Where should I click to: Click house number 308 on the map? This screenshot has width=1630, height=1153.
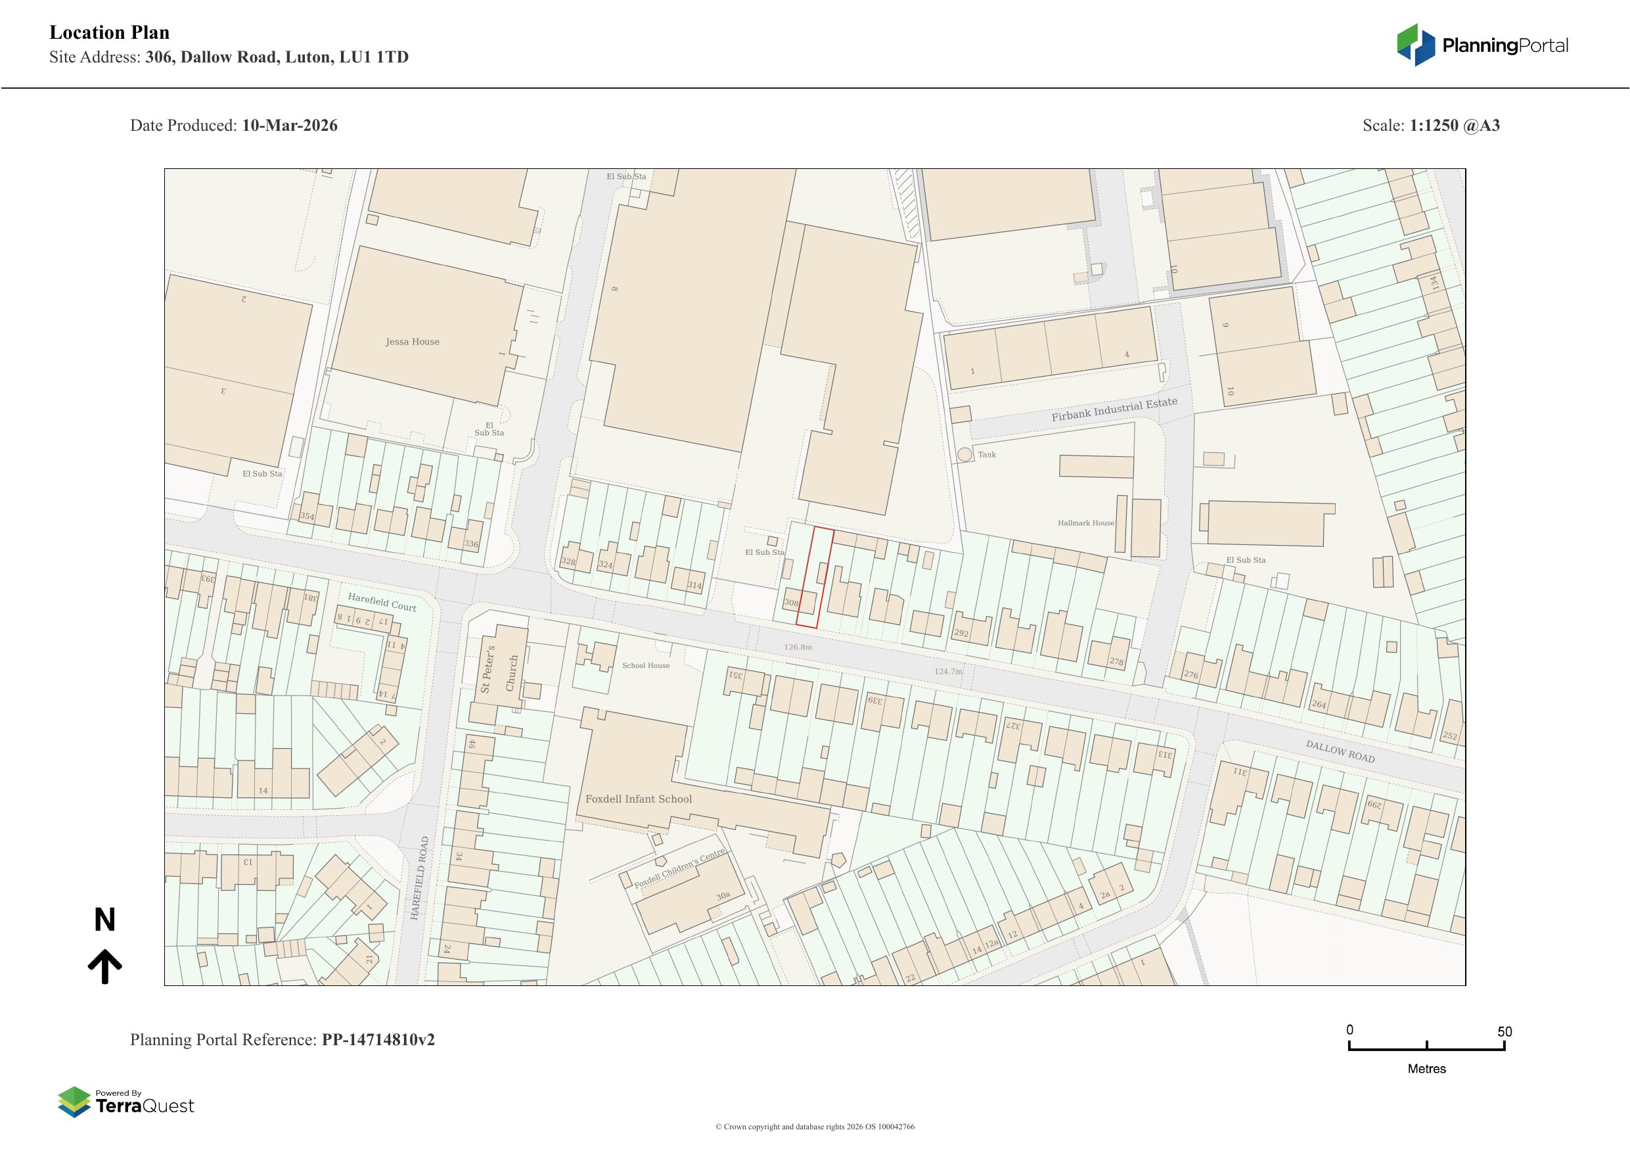(791, 602)
